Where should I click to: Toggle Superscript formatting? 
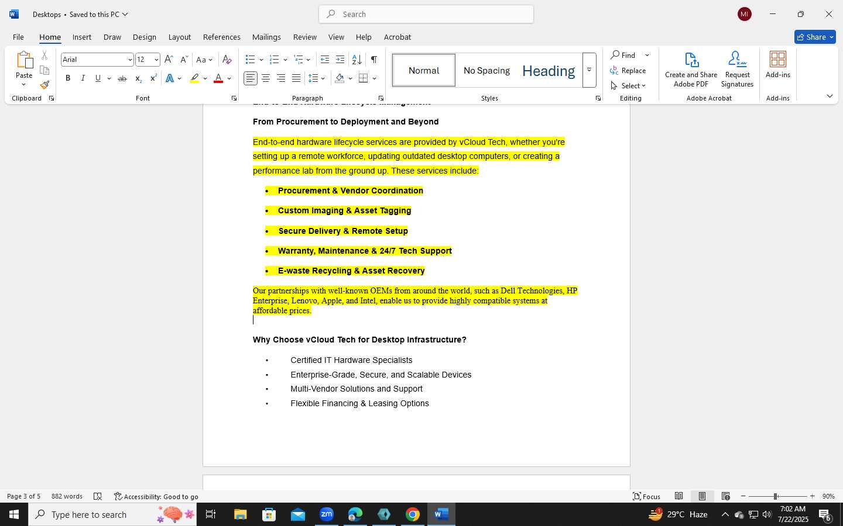point(153,78)
